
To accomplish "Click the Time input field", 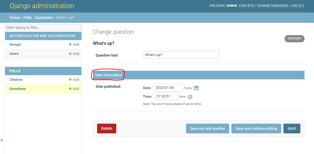I will (x=166, y=96).
